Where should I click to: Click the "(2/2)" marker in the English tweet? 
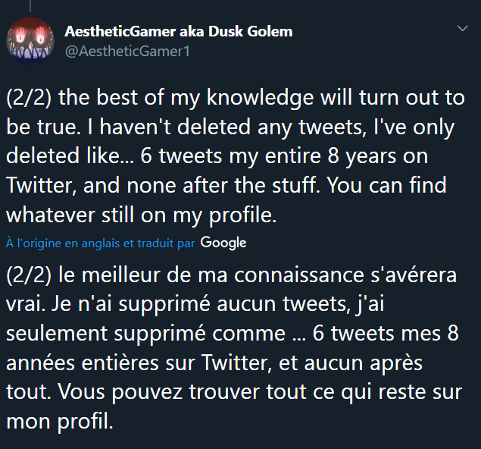click(x=29, y=97)
